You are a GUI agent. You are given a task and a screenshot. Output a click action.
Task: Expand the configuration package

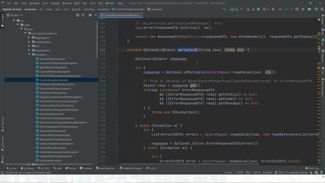click(x=29, y=42)
